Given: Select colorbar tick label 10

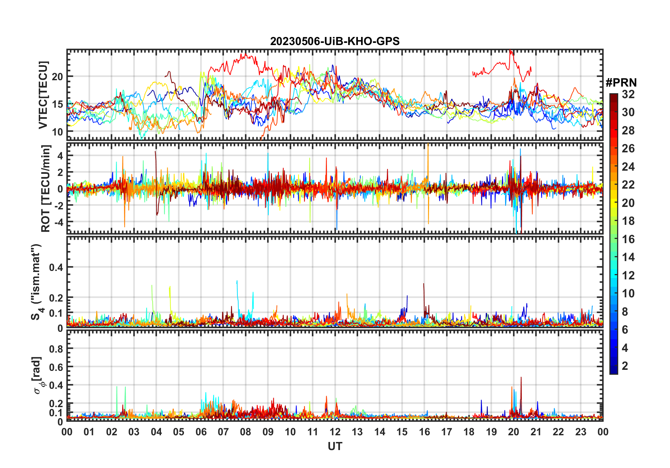Looking at the screenshot, I should (628, 293).
